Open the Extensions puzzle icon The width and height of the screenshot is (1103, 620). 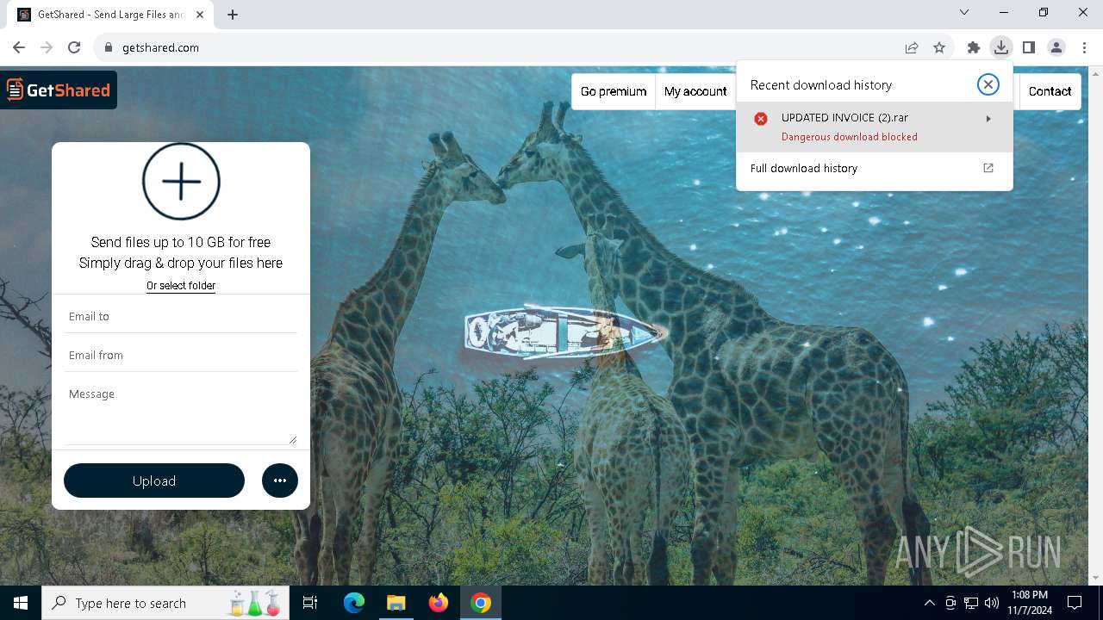click(x=974, y=48)
